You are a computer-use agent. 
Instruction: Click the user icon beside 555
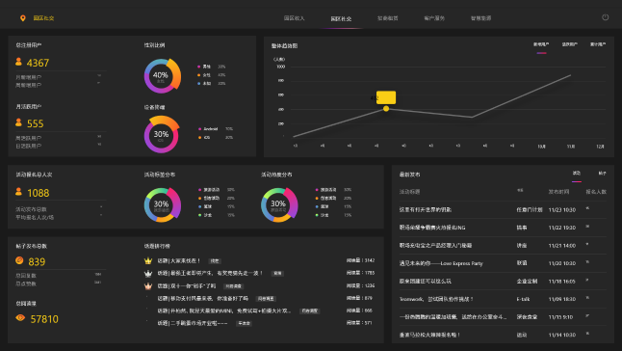(18, 122)
